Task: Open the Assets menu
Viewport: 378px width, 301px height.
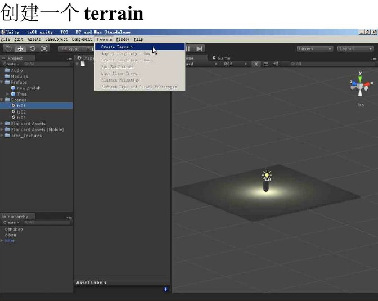Action: point(34,39)
